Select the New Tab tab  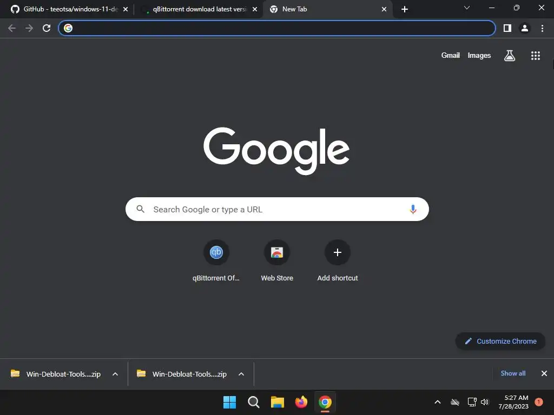coord(327,9)
